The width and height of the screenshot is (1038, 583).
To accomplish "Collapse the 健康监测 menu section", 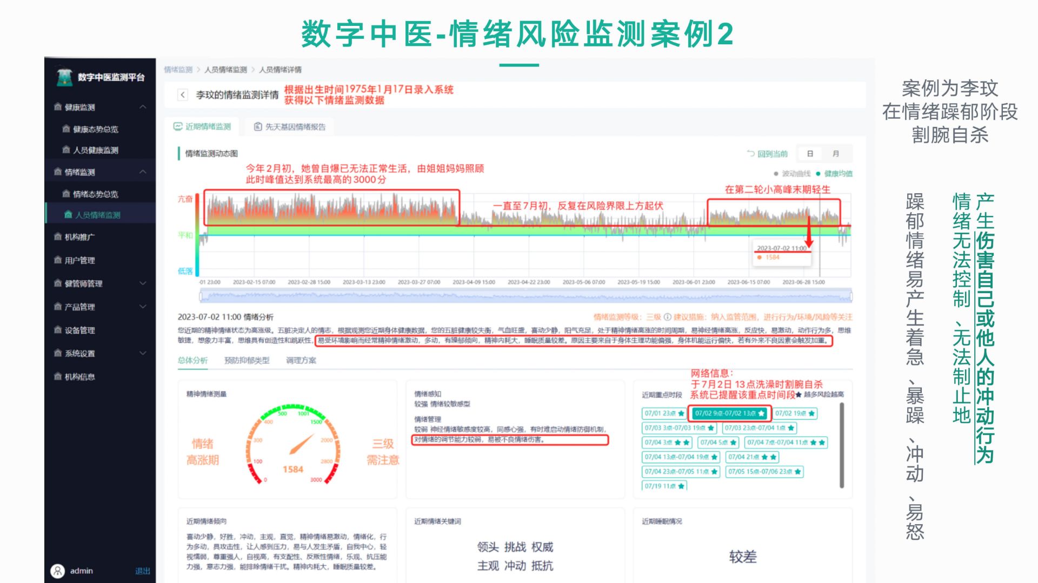I will coord(143,107).
